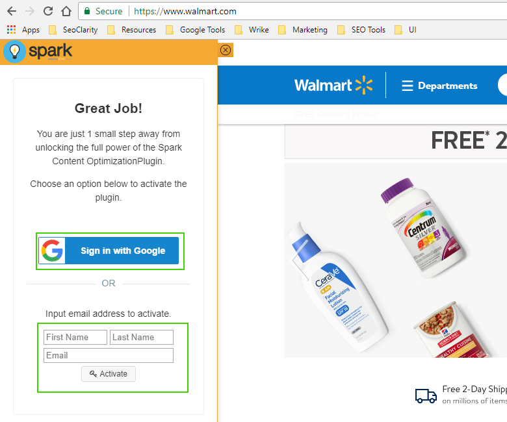Reload the page with the refresh icon

click(x=48, y=11)
